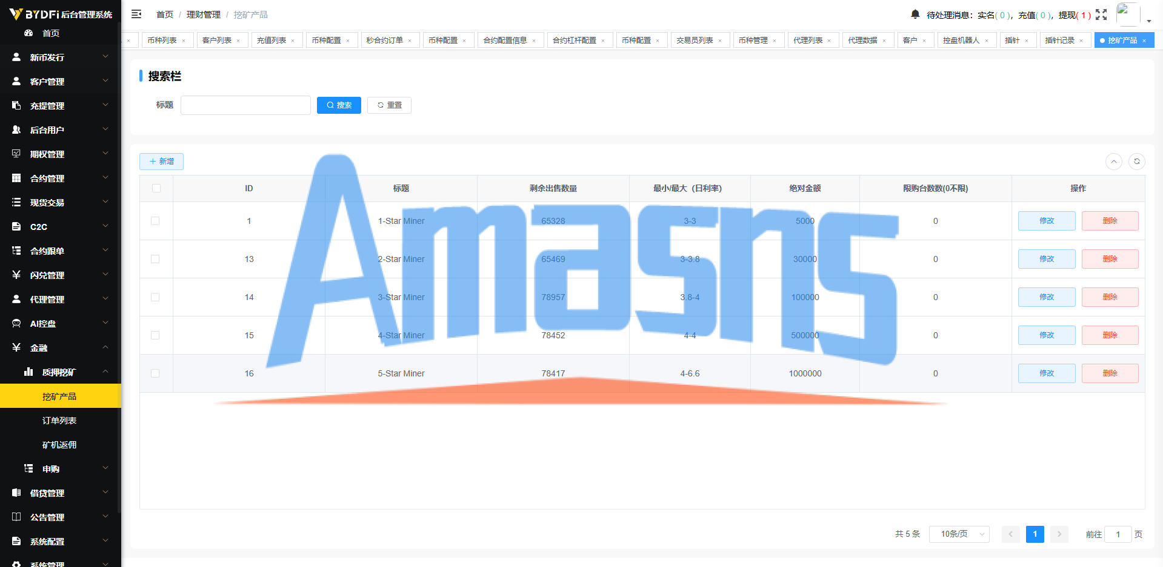Viewport: 1163px width, 567px height.
Task: Close the 充值列表 tab
Action: [x=293, y=41]
